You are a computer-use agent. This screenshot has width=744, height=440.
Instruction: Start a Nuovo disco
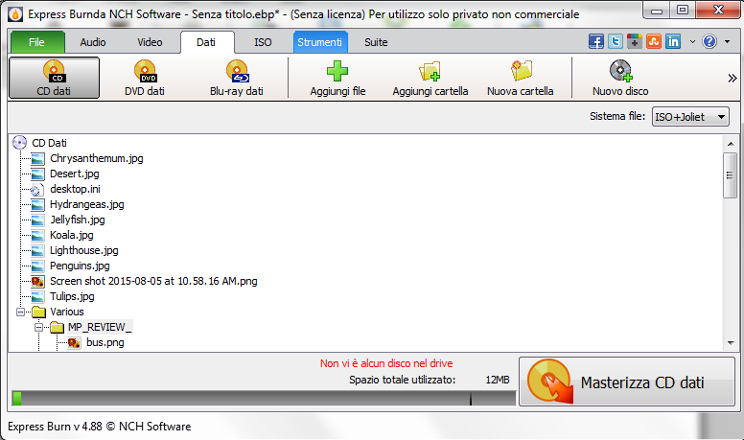click(x=620, y=78)
